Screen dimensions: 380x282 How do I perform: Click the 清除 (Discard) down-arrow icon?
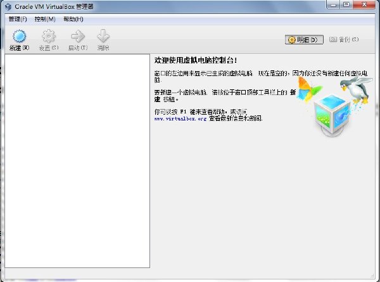click(103, 36)
